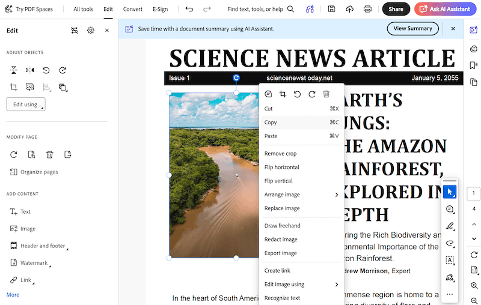The height and width of the screenshot is (305, 481).
Task: Click the save icon in the top toolbar
Action: [x=332, y=9]
